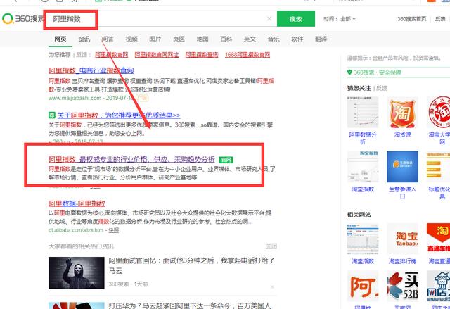Click the 生意参谋入口 text link
The width and height of the screenshot is (450, 309).
click(402, 193)
